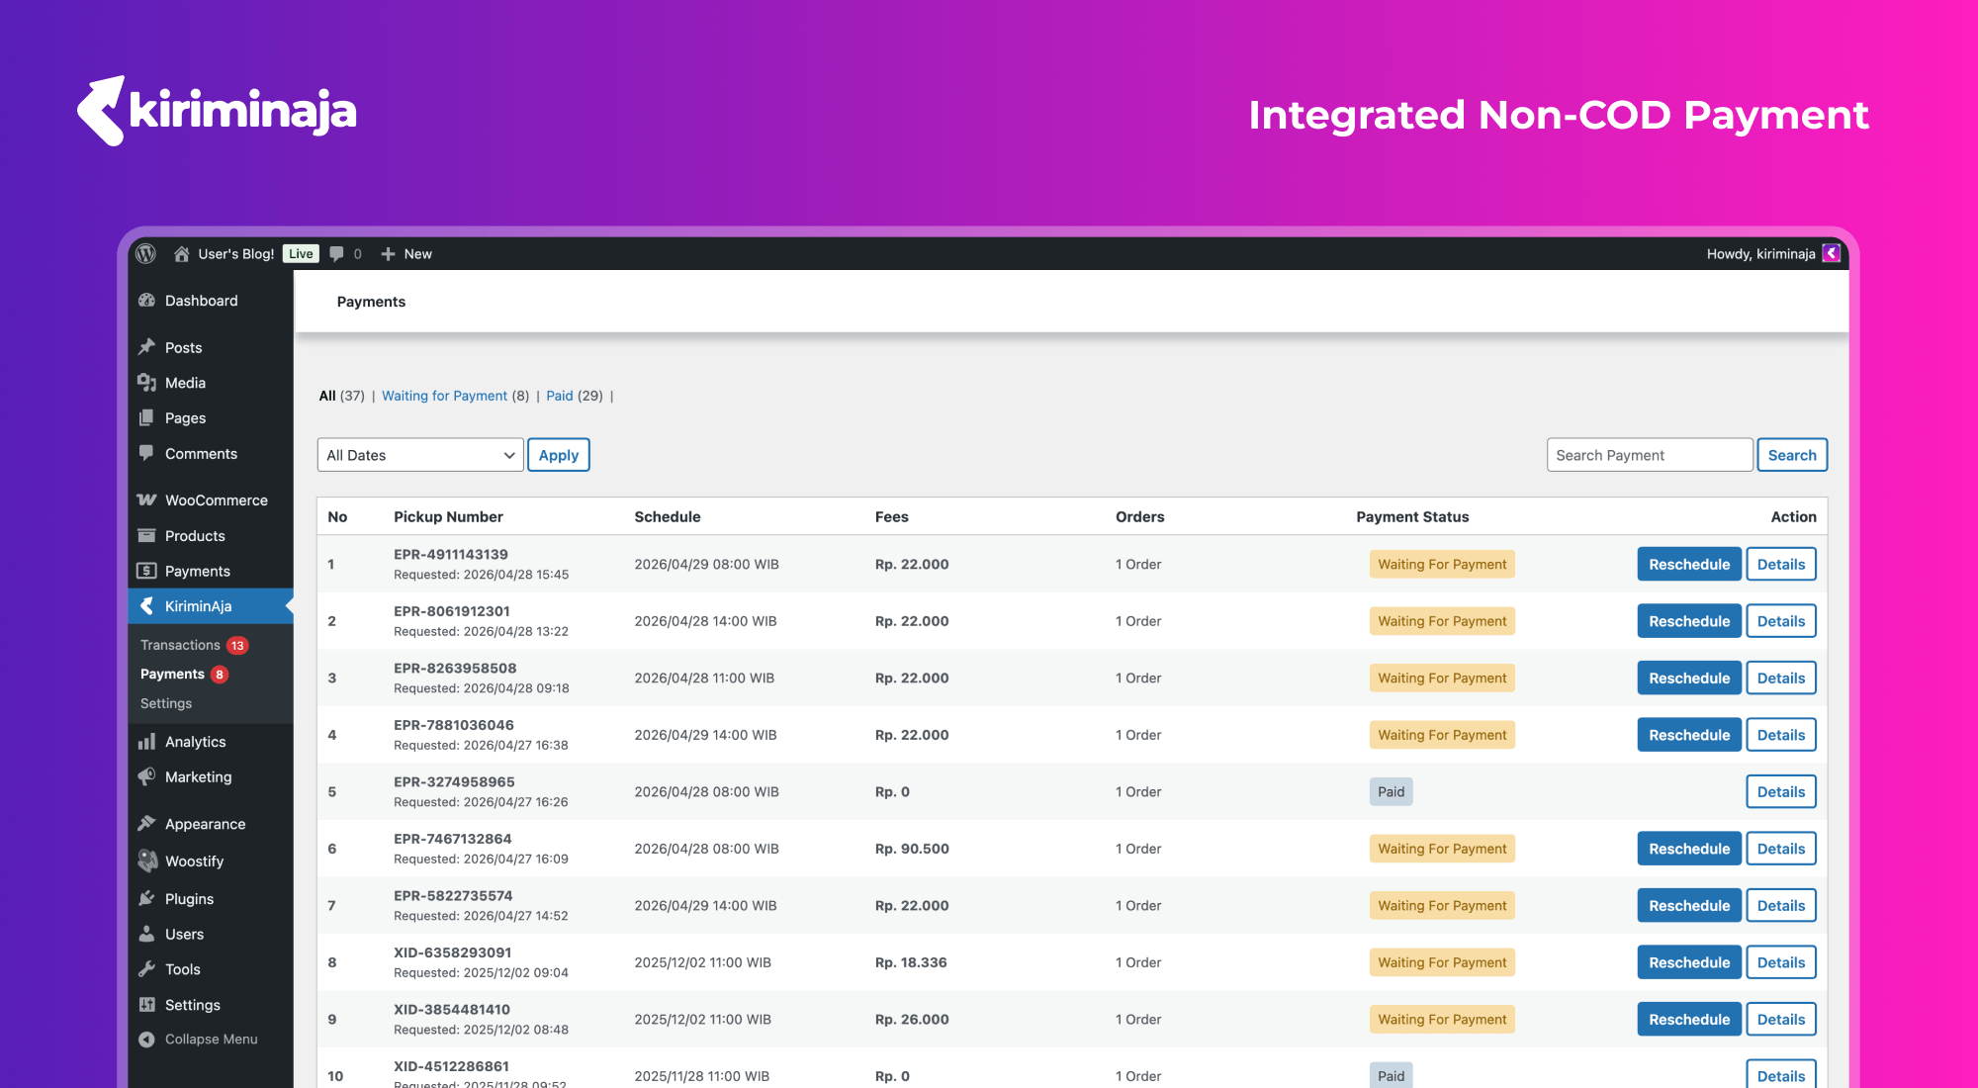
Task: Reschedule pickup EPR-4911143139
Action: (1689, 565)
